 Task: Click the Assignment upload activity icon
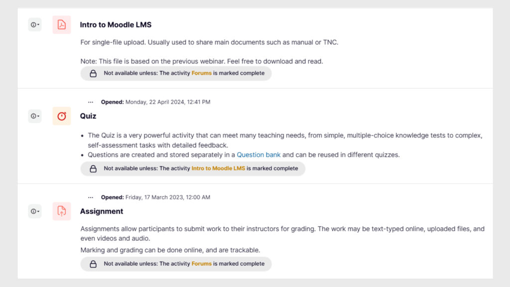61,211
